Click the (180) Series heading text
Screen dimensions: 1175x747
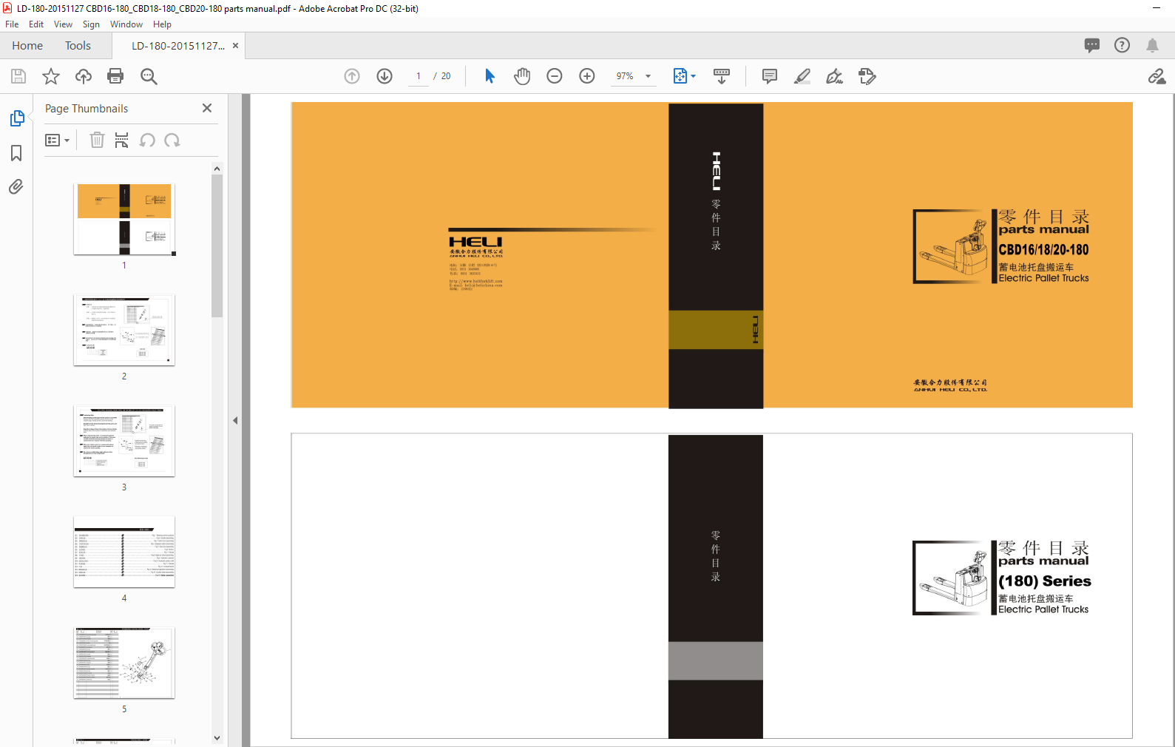click(x=1045, y=581)
